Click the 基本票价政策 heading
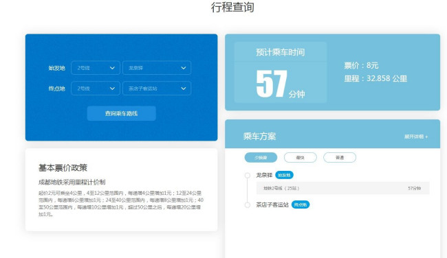447x258 pixels. pos(63,168)
